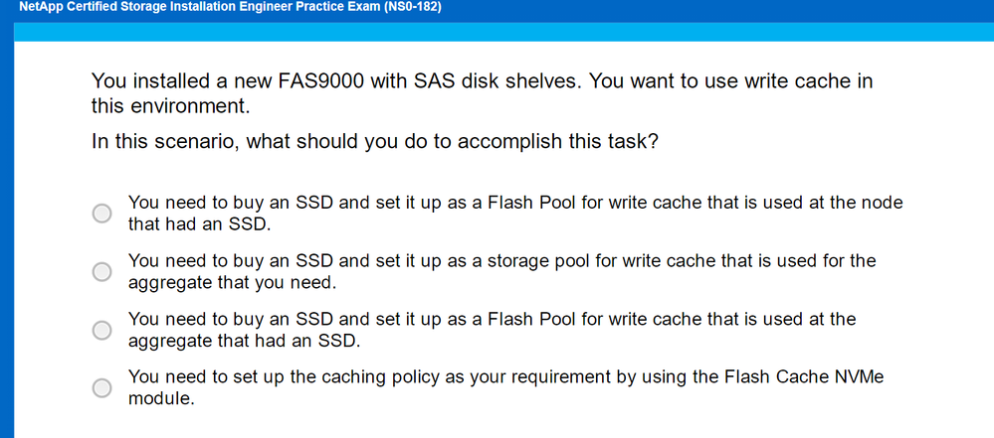Click the "In this scenario" question prompt

(x=374, y=141)
